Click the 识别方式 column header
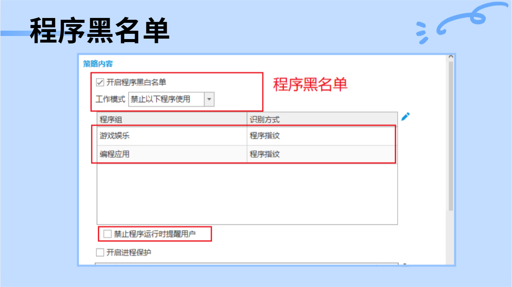The height and width of the screenshot is (287, 512). pos(322,119)
